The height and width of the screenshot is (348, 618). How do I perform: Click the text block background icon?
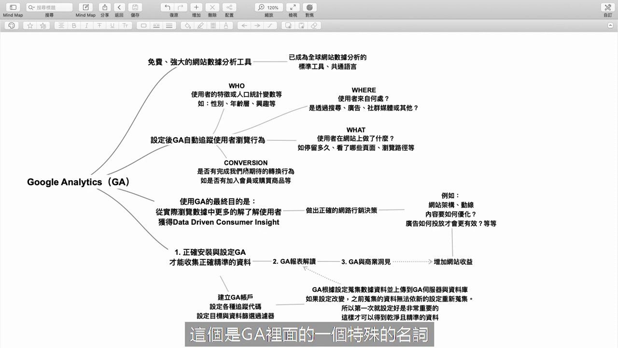[x=213, y=26]
